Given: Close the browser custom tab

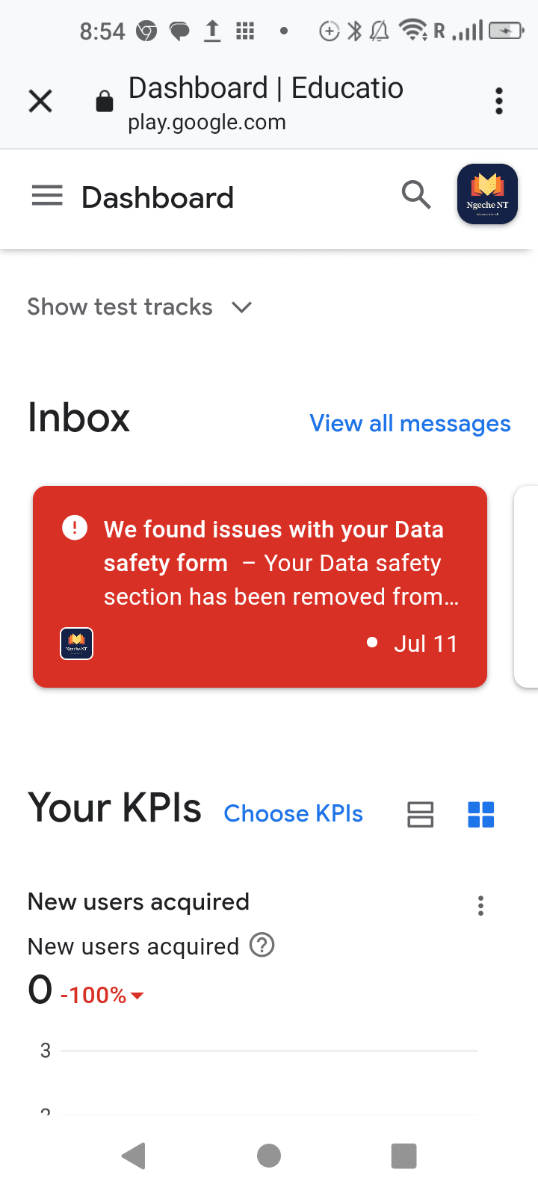Looking at the screenshot, I should (40, 101).
